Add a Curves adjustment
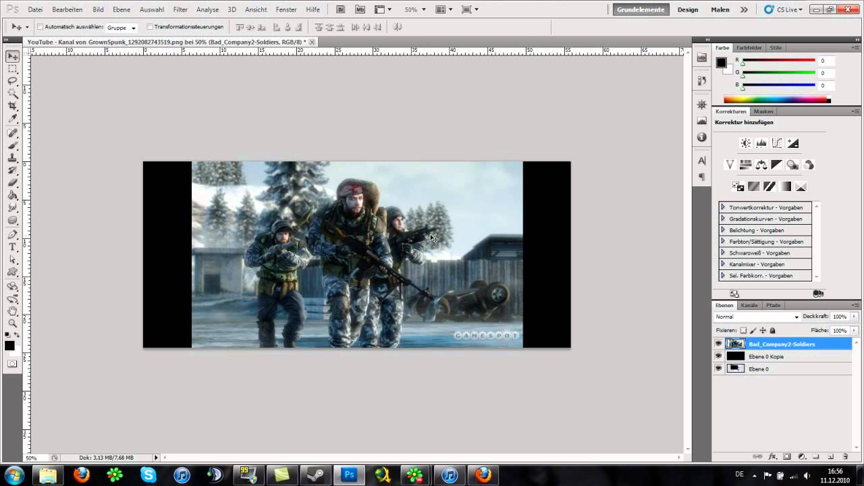The image size is (864, 486). coord(777,143)
